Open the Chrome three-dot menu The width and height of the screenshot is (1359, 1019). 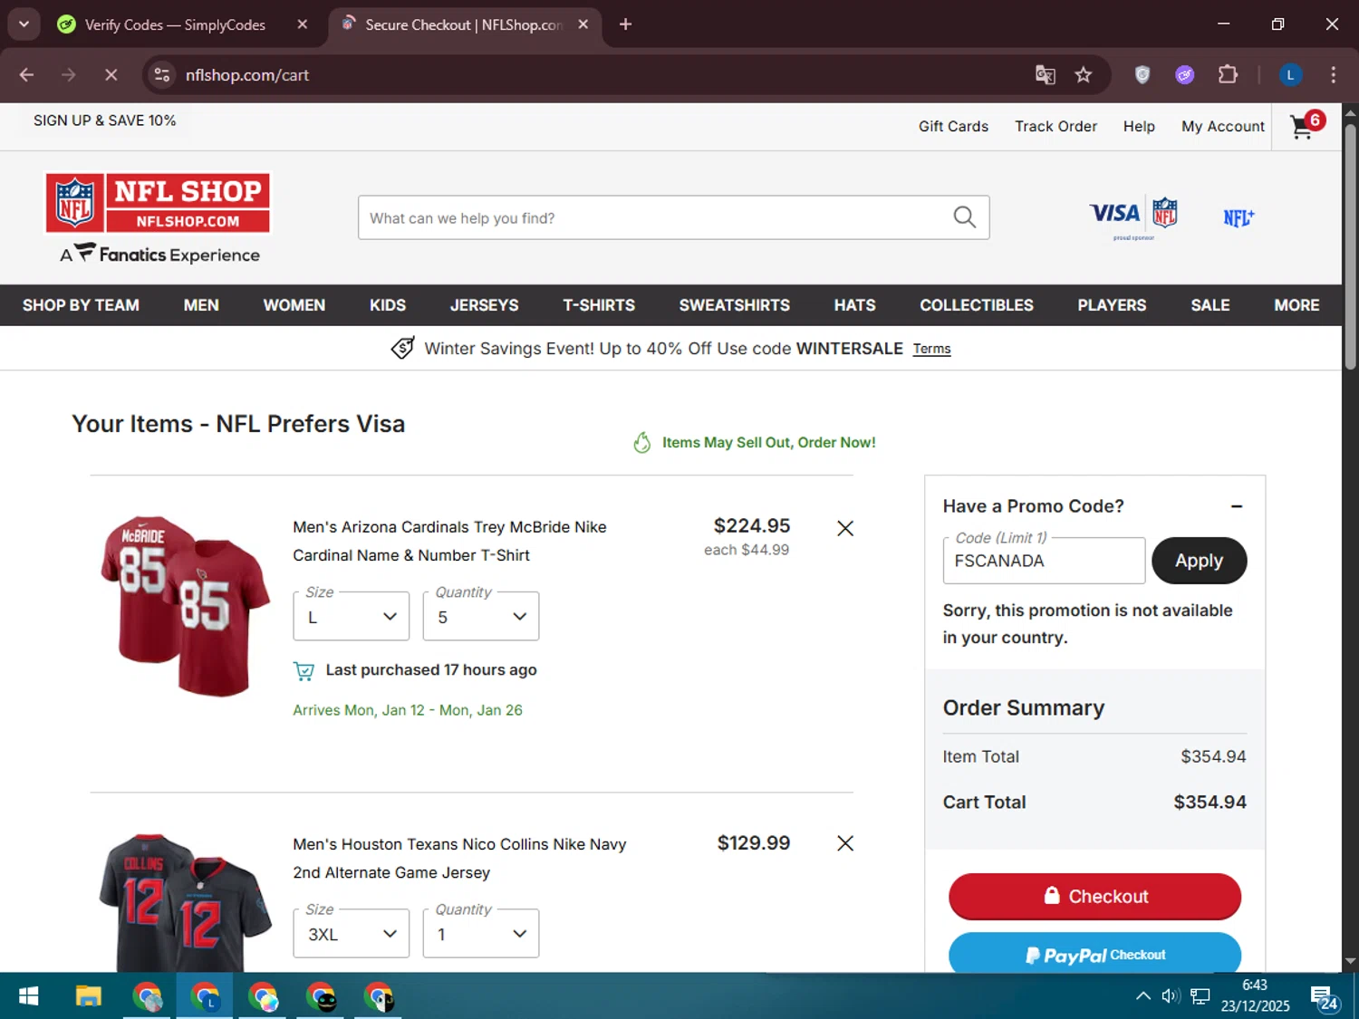1333,75
